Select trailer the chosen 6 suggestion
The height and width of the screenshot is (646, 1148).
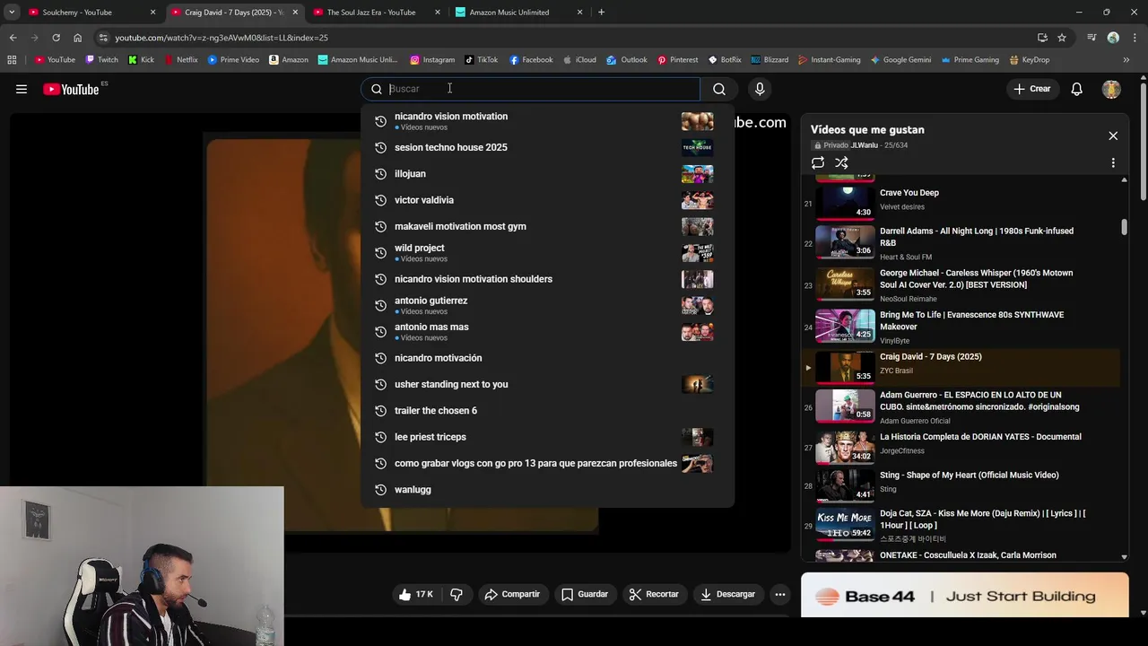pyautogui.click(x=547, y=411)
